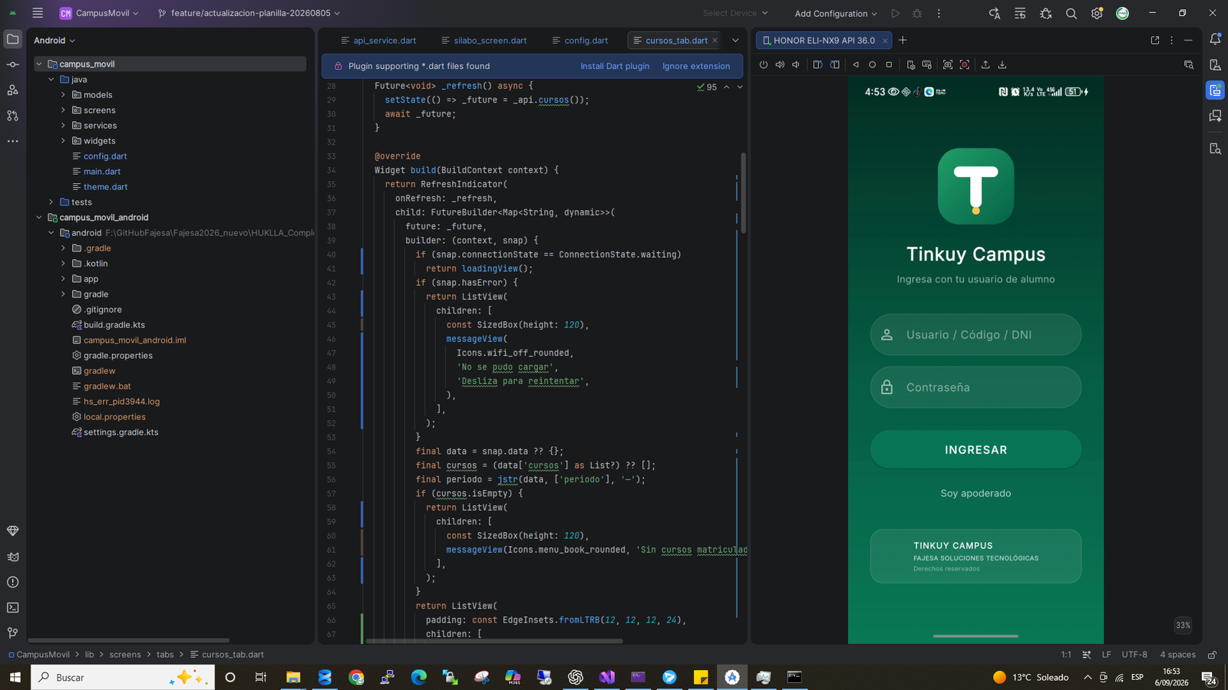The image size is (1228, 690).
Task: Show the hidden editor tabs list
Action: point(735,41)
